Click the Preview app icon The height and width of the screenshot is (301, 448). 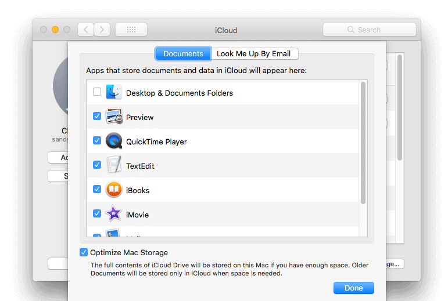[114, 116]
